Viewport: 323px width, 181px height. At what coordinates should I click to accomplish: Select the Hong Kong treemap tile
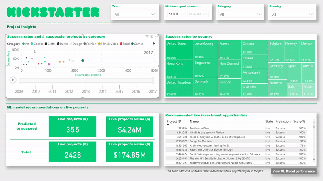[x=179, y=69]
